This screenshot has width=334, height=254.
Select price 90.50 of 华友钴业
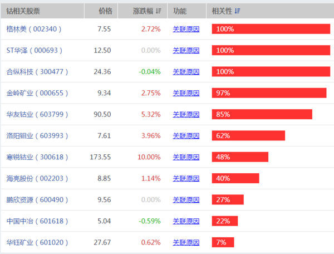click(102, 114)
